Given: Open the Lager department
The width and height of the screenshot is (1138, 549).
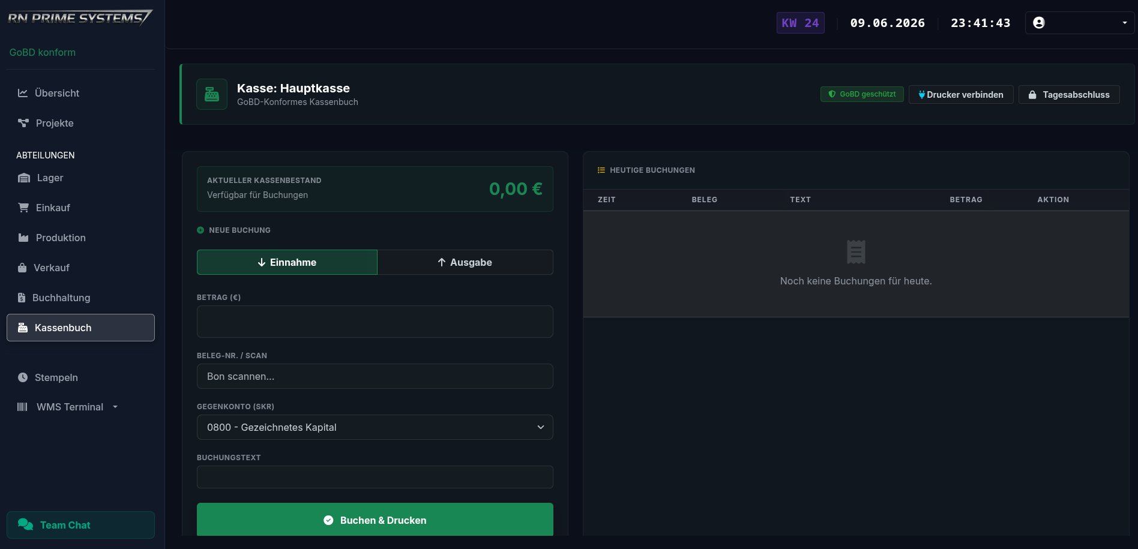Looking at the screenshot, I should 80,178.
